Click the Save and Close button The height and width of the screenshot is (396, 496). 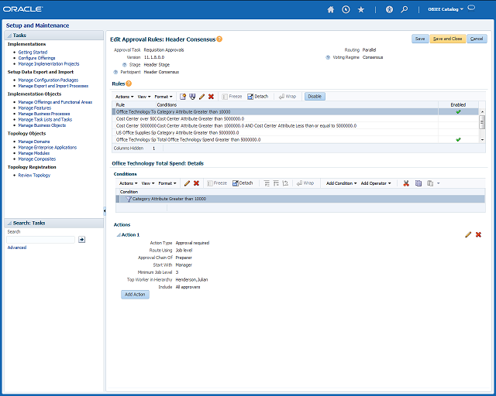(447, 39)
